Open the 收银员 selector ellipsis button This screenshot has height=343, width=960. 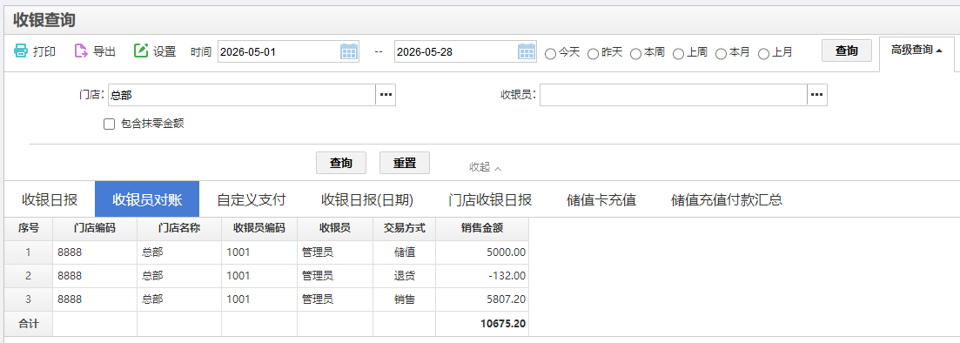(x=817, y=94)
